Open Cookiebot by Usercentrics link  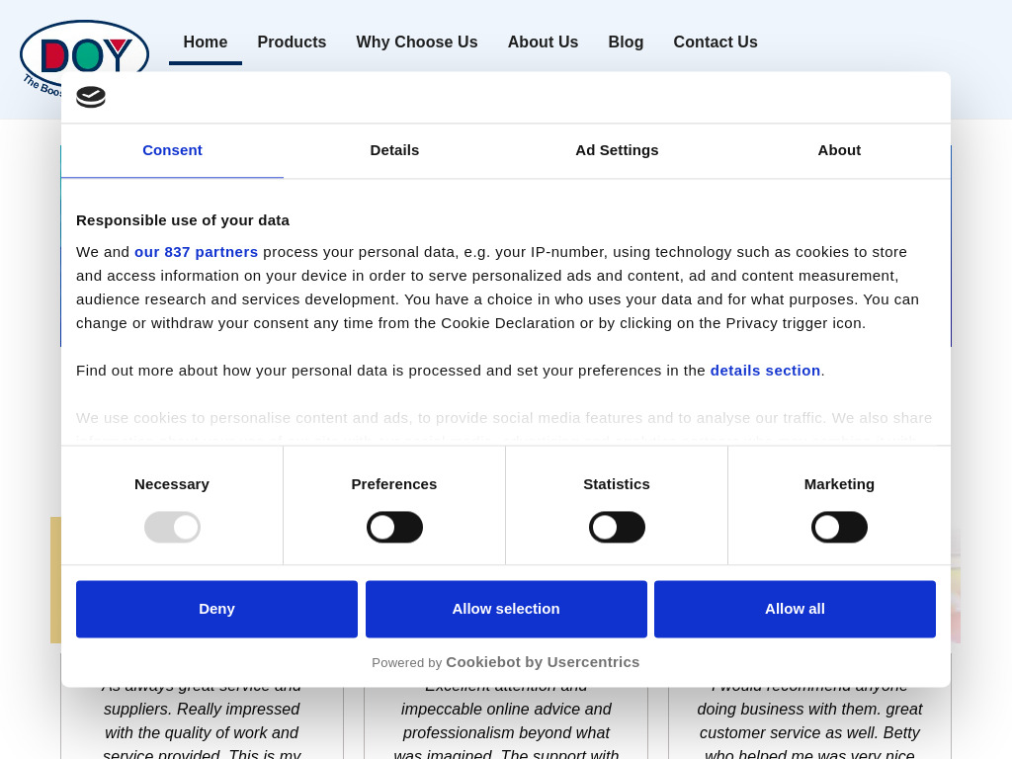click(543, 662)
